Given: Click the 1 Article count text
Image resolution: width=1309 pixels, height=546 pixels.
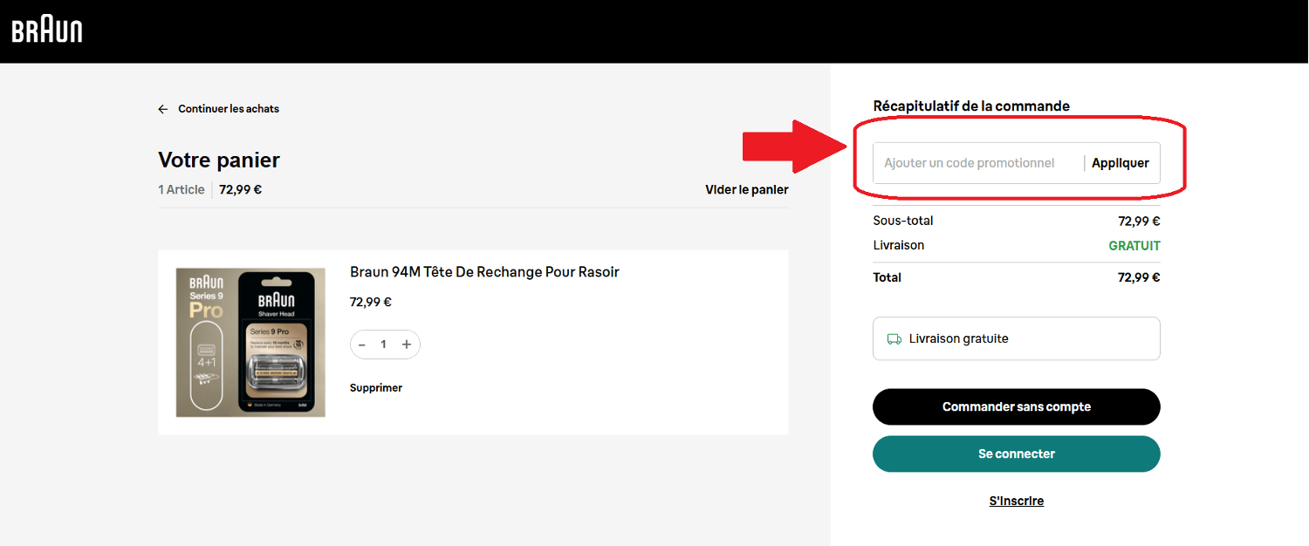Looking at the screenshot, I should click(x=182, y=189).
